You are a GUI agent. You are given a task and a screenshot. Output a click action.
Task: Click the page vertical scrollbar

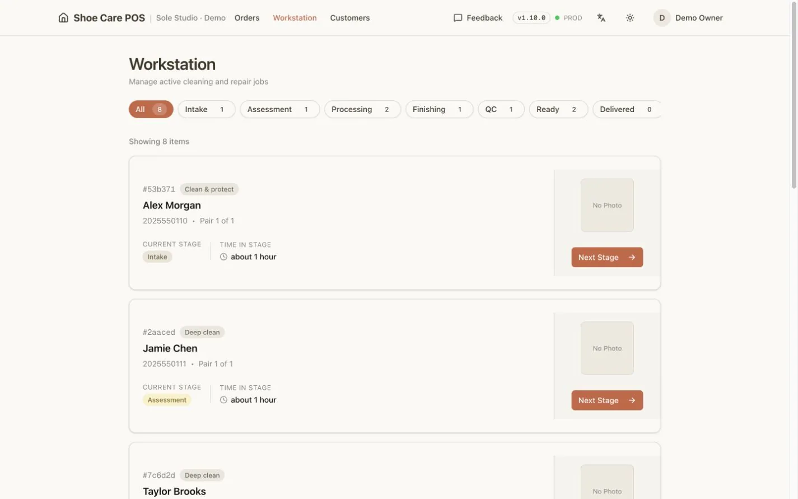pos(794,95)
